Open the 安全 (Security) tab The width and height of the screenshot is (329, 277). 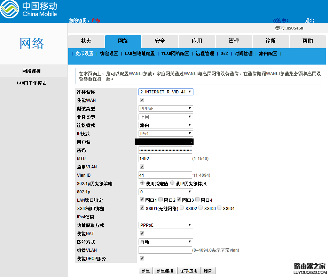(160, 41)
